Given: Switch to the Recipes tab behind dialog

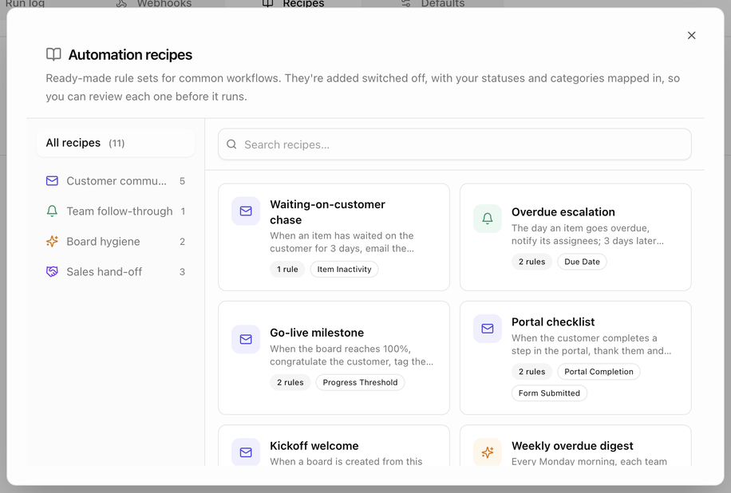Looking at the screenshot, I should pos(293,4).
